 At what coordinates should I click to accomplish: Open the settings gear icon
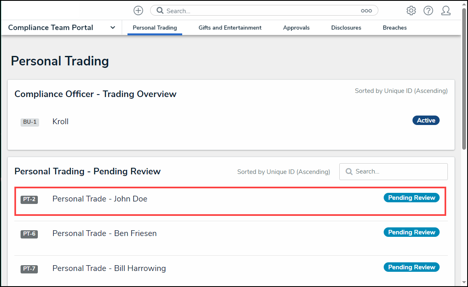click(x=411, y=11)
